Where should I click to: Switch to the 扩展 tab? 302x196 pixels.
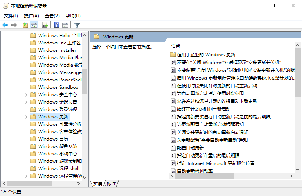98,184
